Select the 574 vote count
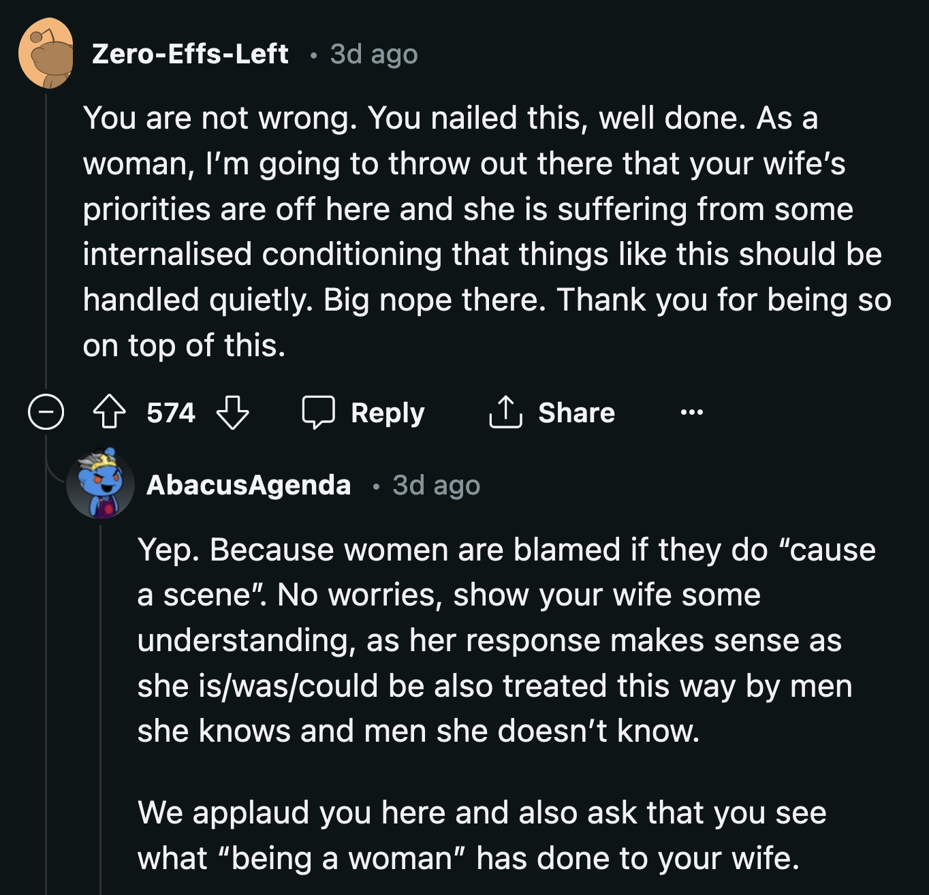The image size is (929, 895). pos(170,412)
